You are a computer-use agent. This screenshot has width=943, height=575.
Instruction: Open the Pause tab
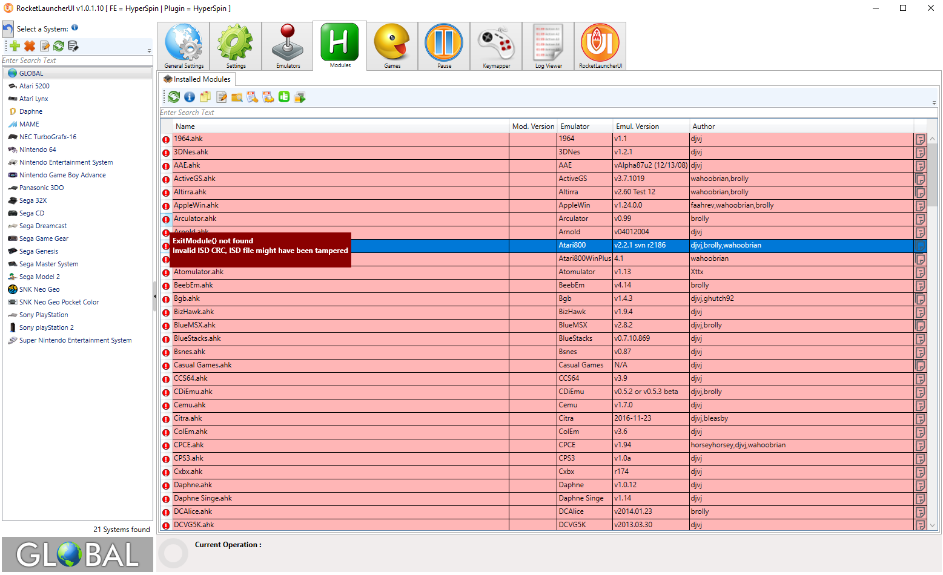[x=445, y=47]
